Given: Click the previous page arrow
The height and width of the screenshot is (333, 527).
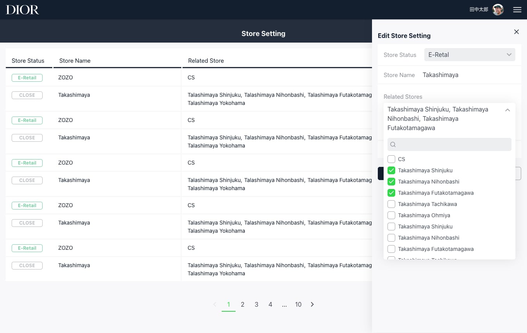Looking at the screenshot, I should [215, 304].
